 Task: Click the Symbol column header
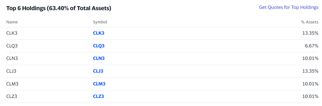[x=100, y=22]
